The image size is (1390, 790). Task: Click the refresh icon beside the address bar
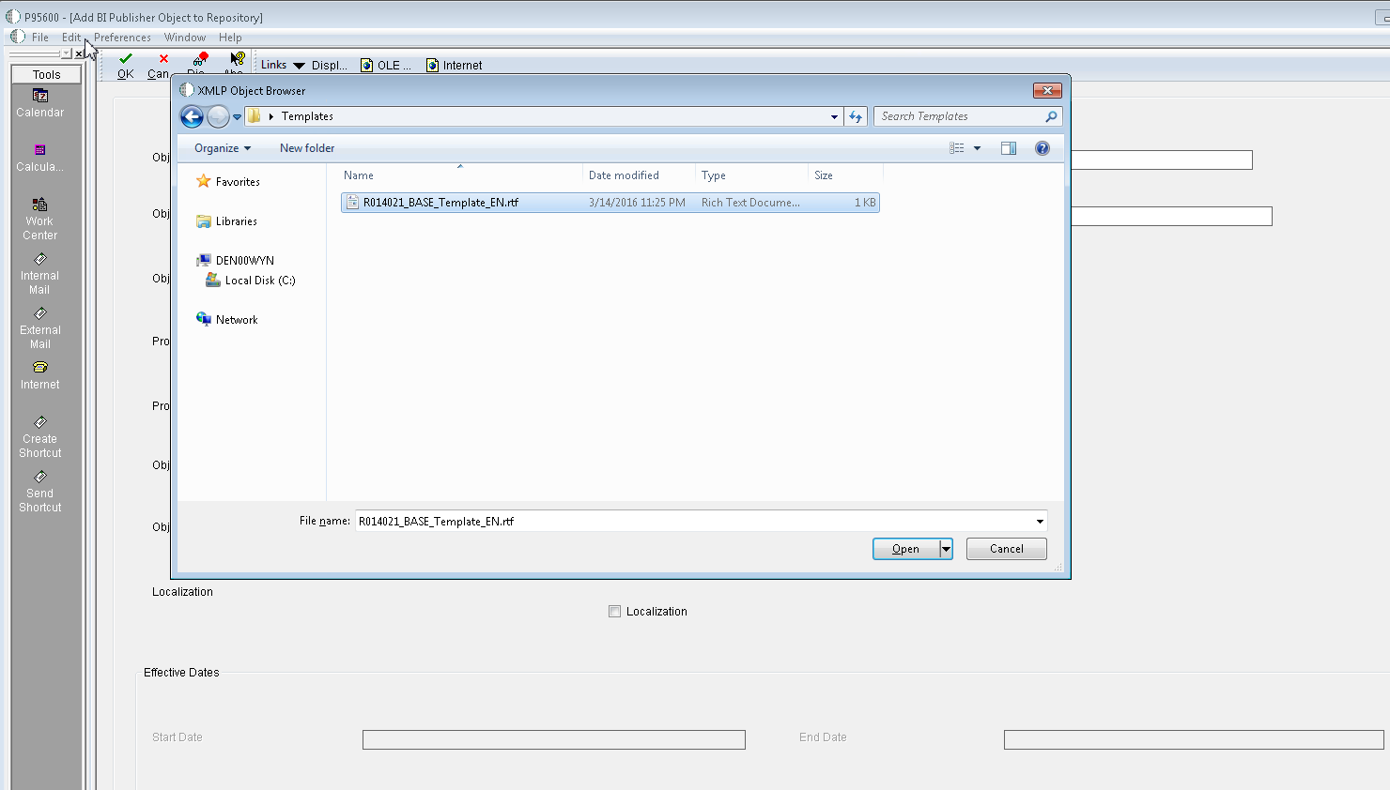[x=856, y=116]
